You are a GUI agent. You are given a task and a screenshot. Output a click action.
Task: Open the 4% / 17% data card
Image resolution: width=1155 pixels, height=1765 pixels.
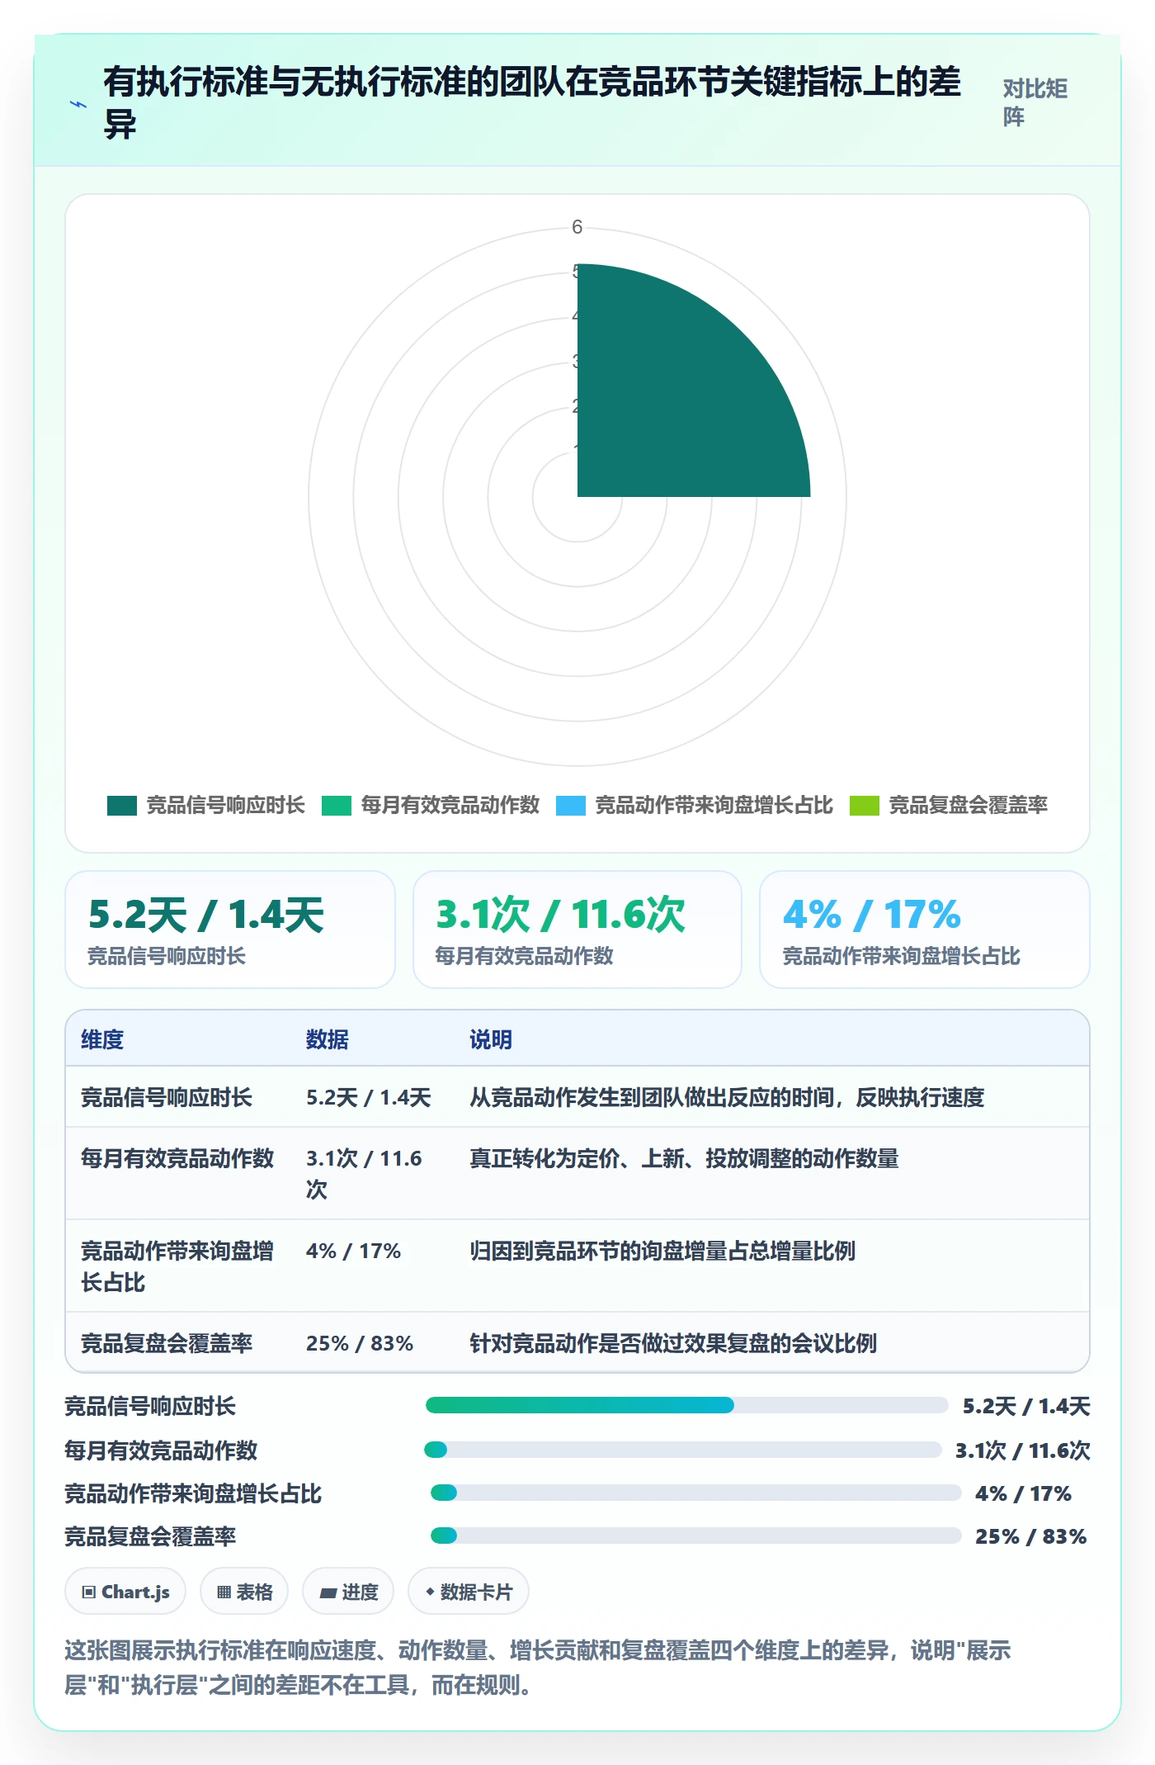click(925, 930)
